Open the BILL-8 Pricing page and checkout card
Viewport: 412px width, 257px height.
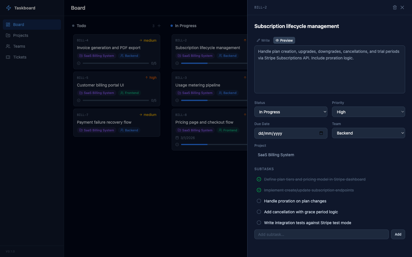[209, 130]
